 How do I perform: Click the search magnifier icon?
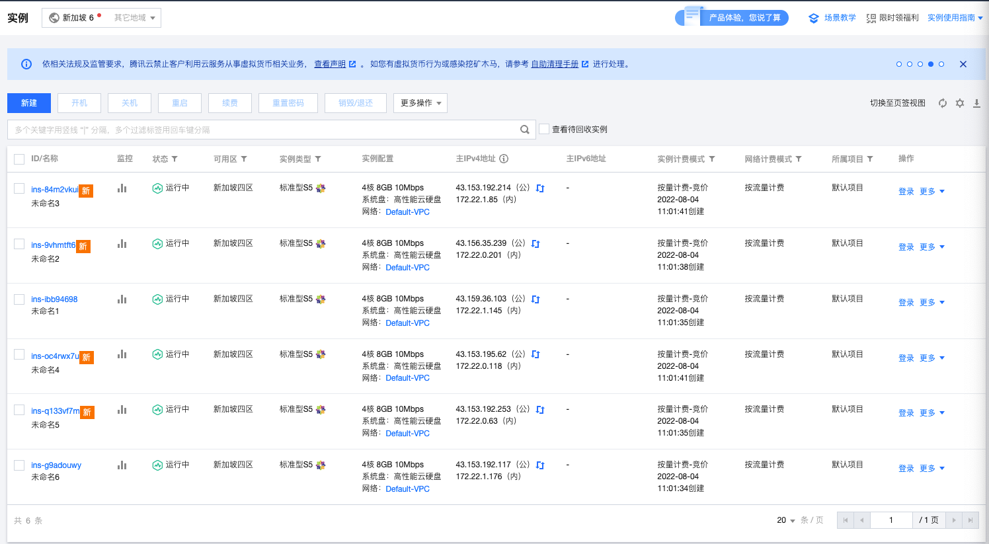coord(524,130)
